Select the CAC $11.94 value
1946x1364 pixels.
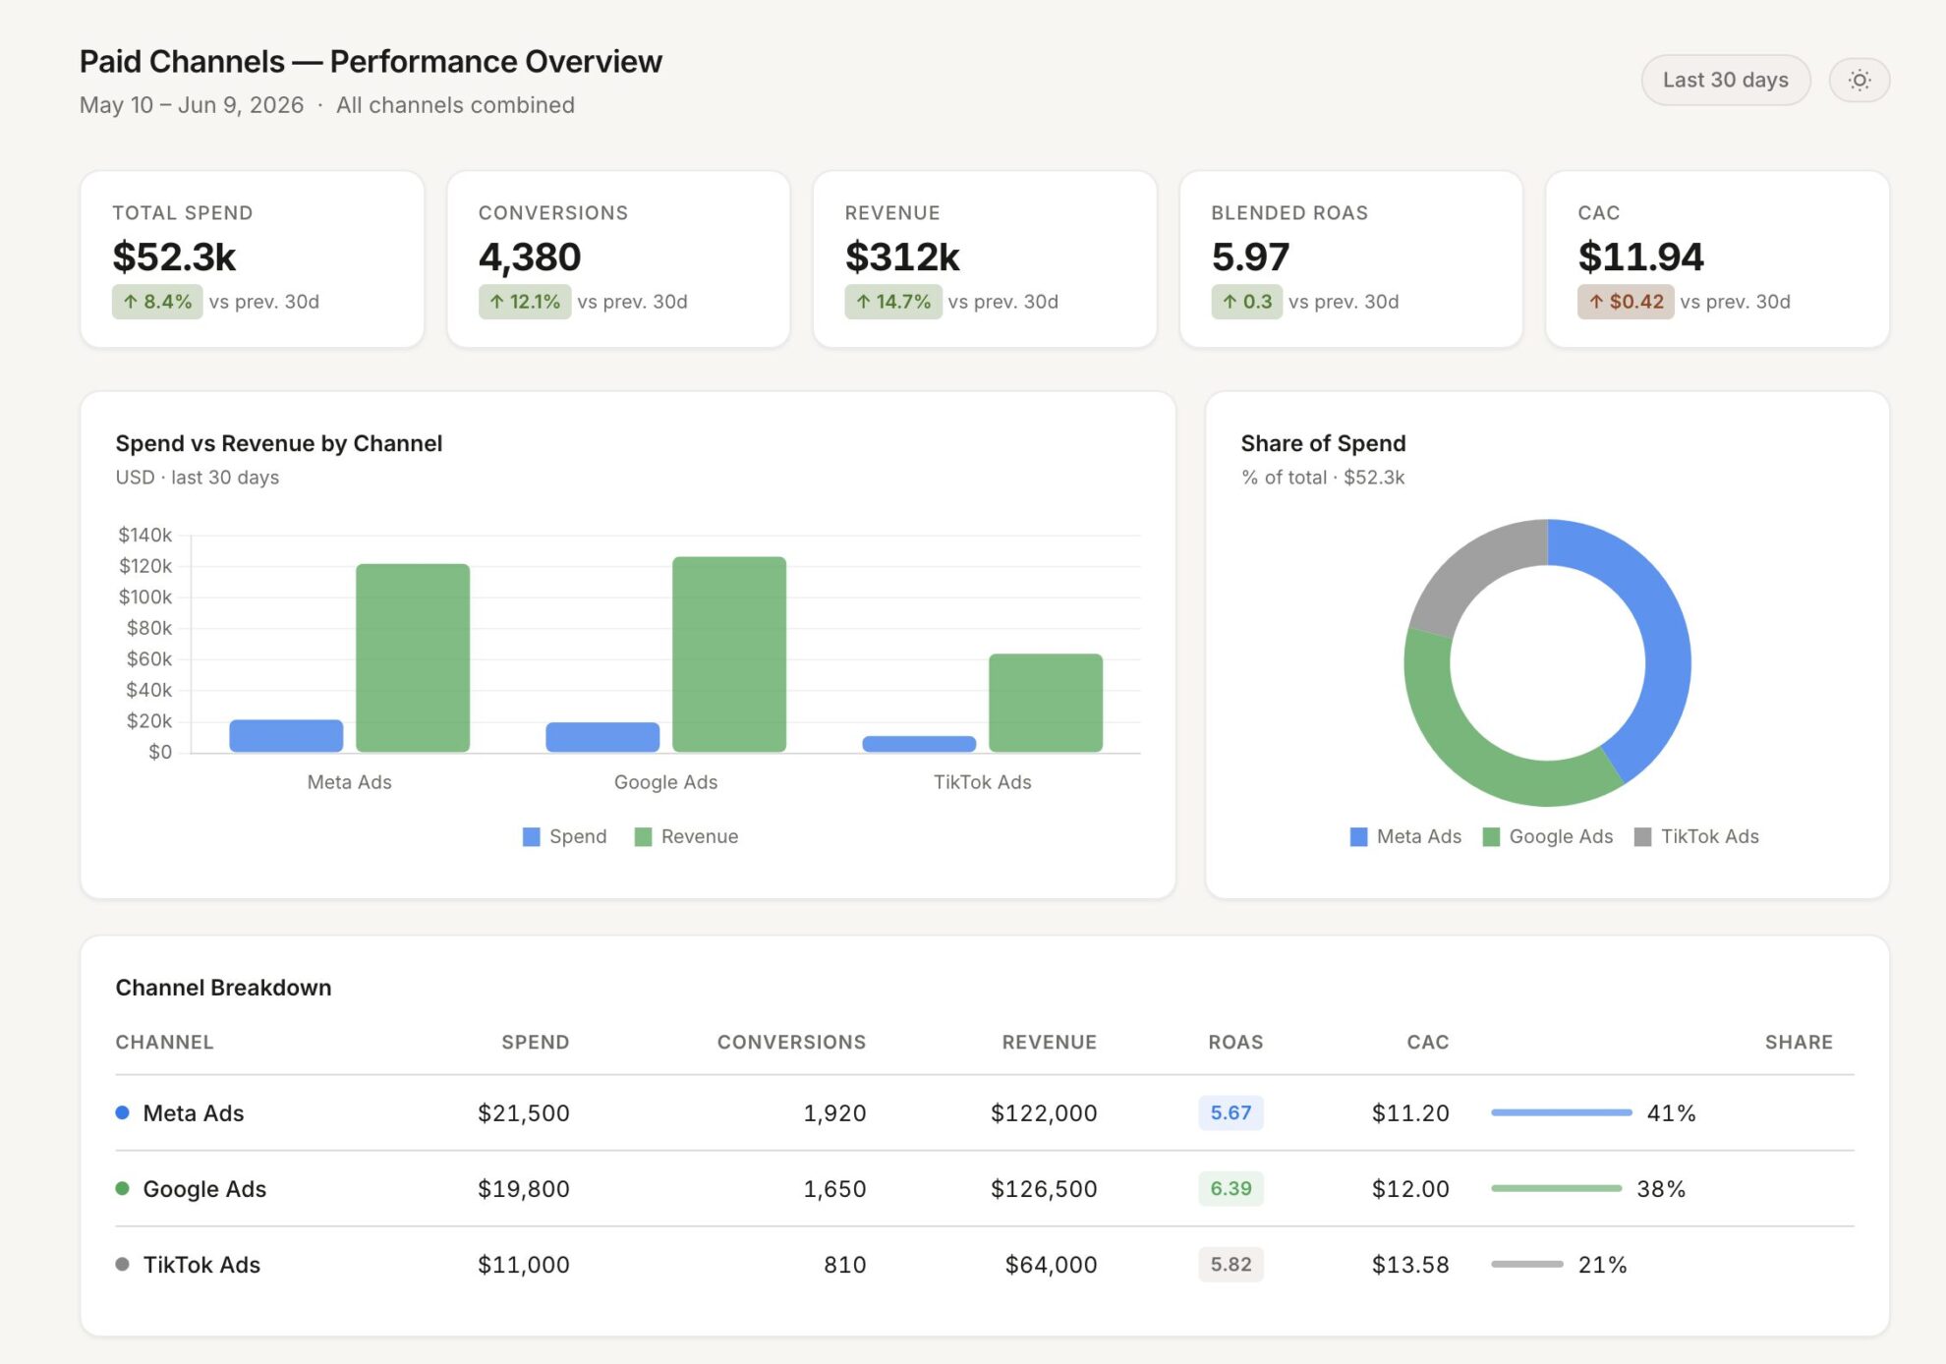(1640, 256)
